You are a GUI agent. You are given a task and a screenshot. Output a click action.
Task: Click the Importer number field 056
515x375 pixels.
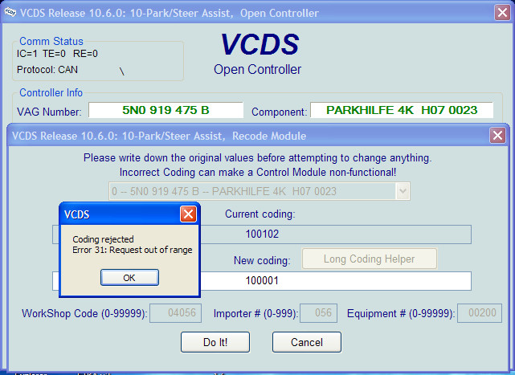point(319,313)
